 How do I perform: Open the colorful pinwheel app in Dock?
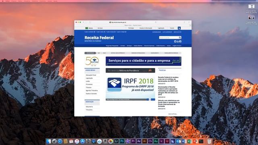pos(111,141)
